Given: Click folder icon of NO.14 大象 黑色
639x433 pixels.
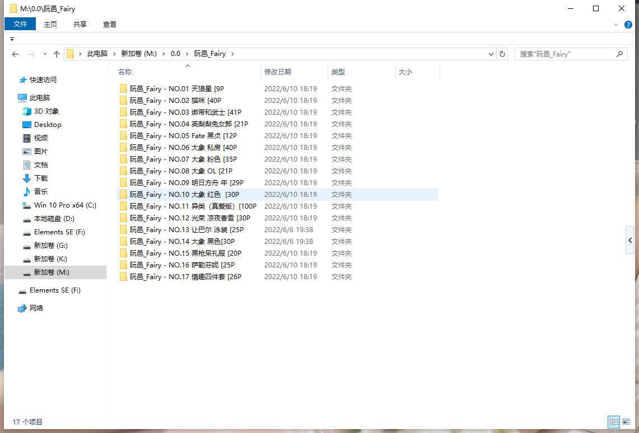Looking at the screenshot, I should tap(123, 242).
